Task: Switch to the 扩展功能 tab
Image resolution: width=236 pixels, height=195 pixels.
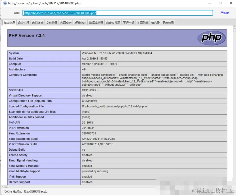Action: pos(143,23)
